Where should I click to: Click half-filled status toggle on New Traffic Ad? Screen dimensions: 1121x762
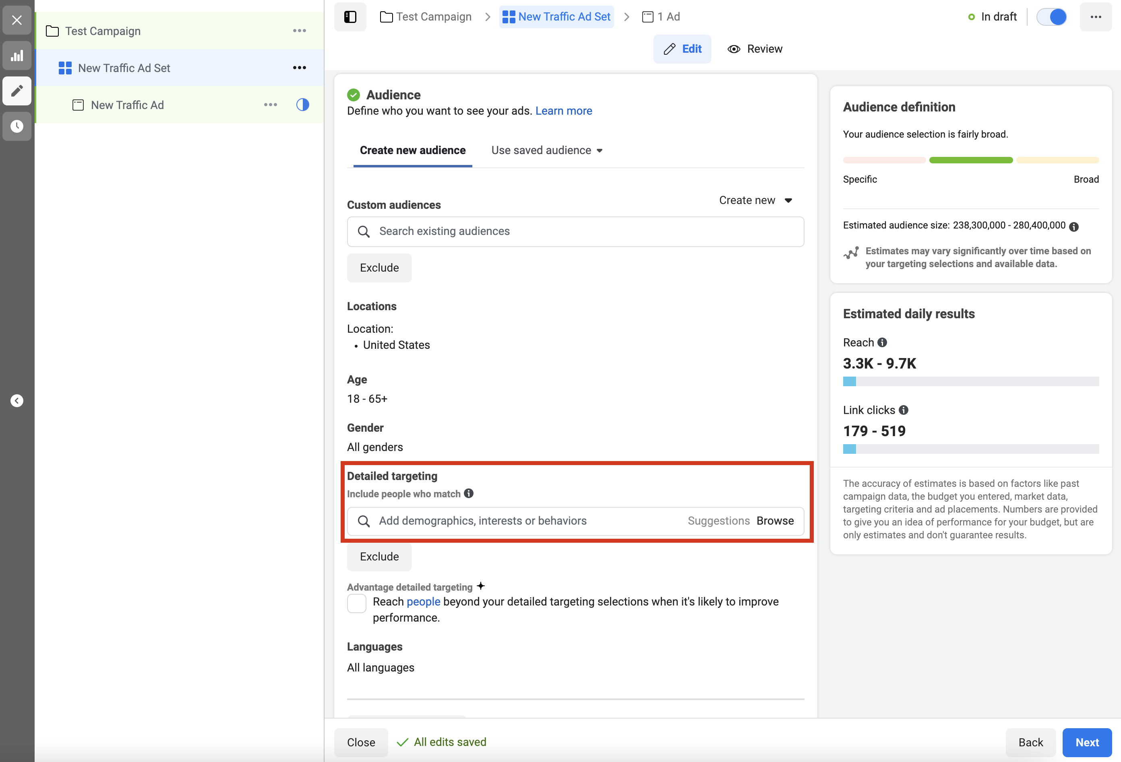302,105
